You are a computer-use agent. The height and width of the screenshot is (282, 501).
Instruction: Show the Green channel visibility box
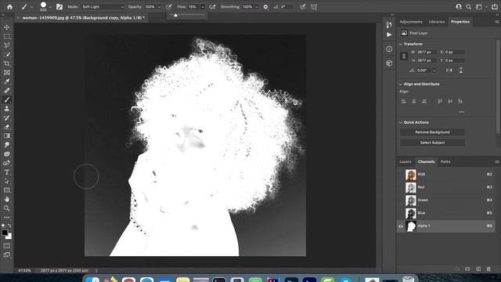[401, 201]
